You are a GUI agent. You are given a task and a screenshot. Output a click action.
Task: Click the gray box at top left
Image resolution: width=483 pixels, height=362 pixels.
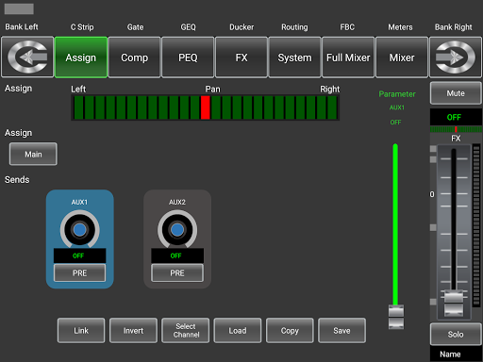tap(19, 8)
